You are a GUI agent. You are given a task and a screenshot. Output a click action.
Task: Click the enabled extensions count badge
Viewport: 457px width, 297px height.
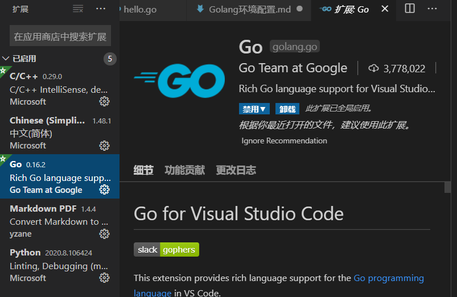[x=110, y=59]
